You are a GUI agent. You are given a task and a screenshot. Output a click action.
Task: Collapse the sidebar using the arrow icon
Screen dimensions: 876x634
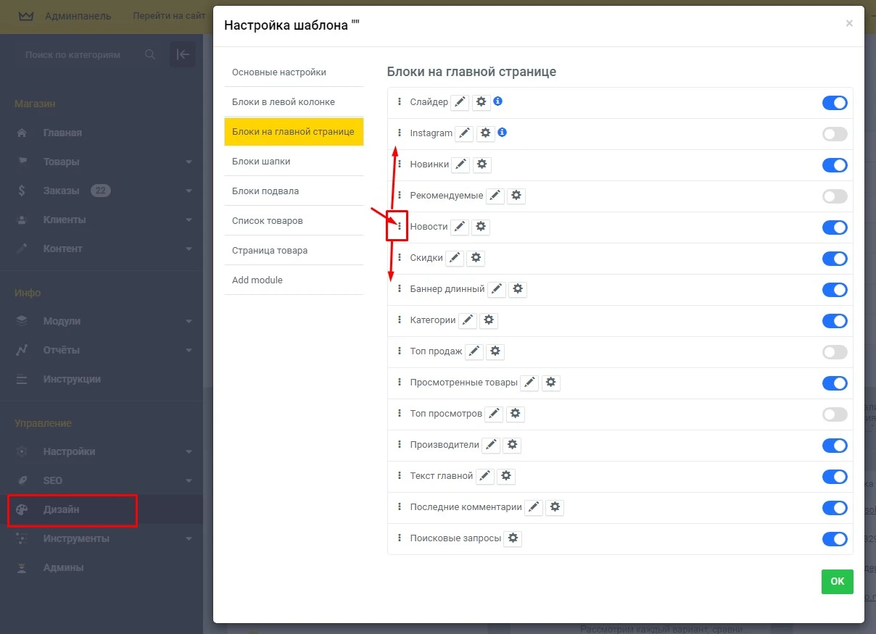click(182, 54)
